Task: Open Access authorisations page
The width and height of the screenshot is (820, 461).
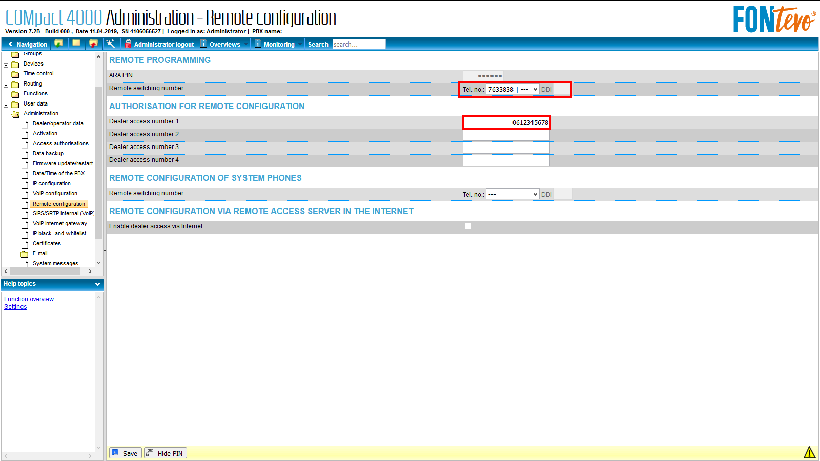Action: click(60, 143)
